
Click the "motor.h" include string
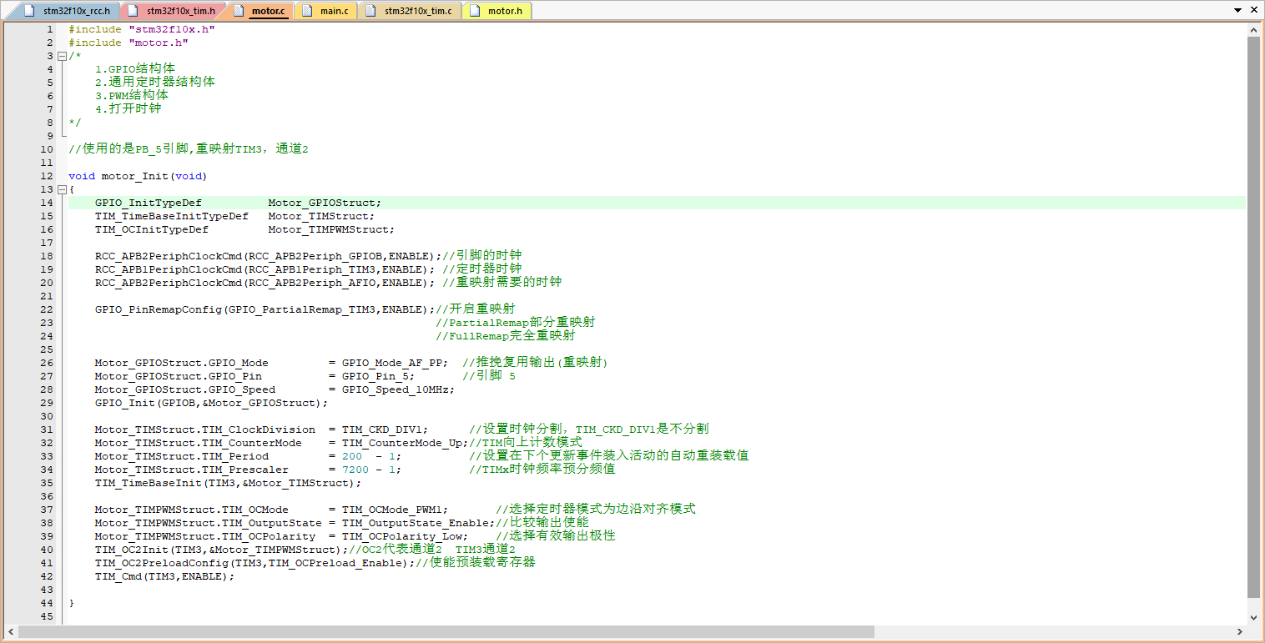point(158,43)
